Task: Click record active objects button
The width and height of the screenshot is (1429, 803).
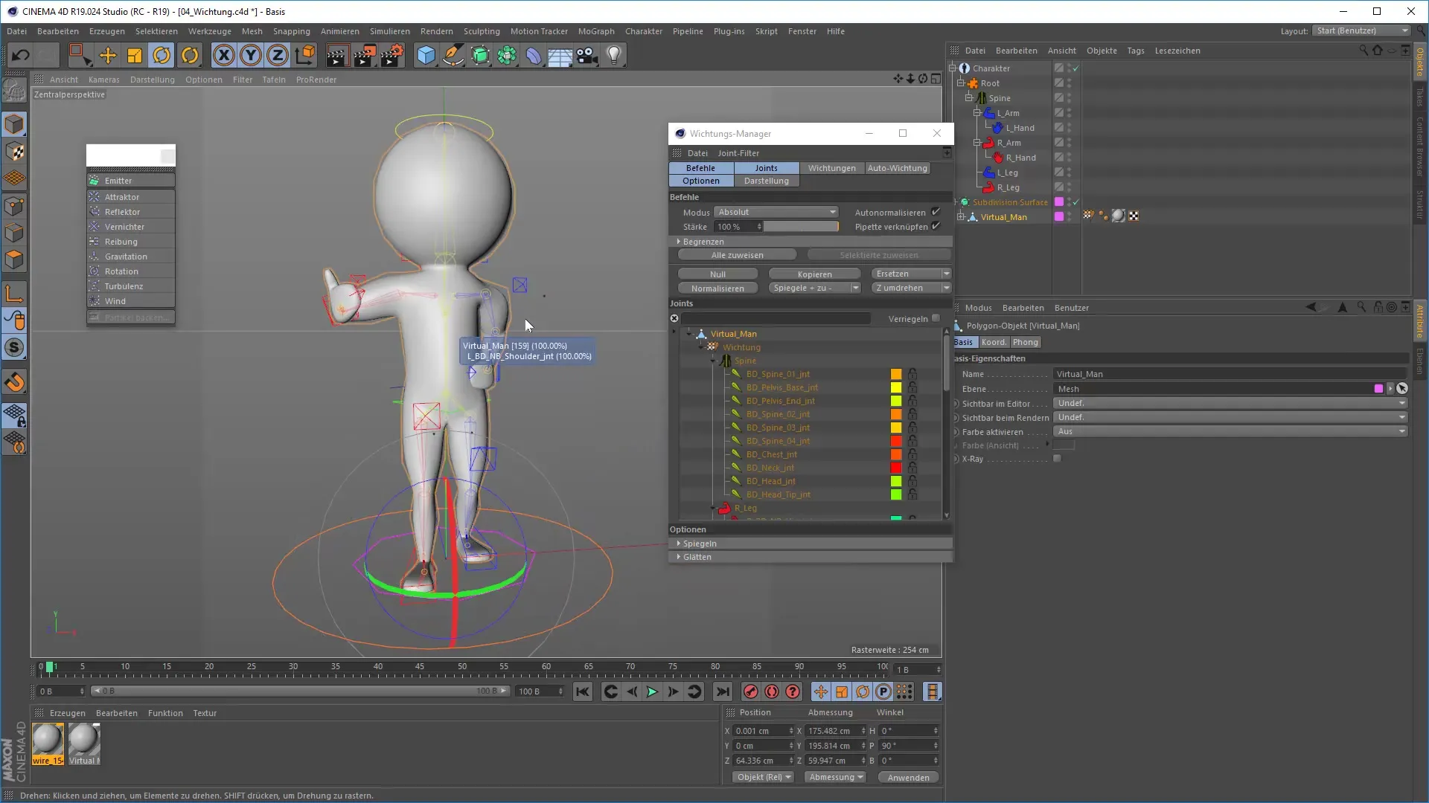Action: [x=751, y=692]
